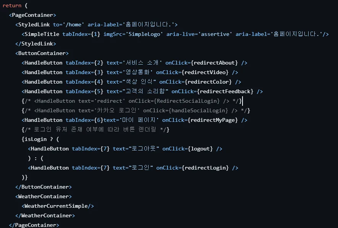Click closing WeatherContainer tag
Screen dimensions: 338x228
(x=45, y=215)
